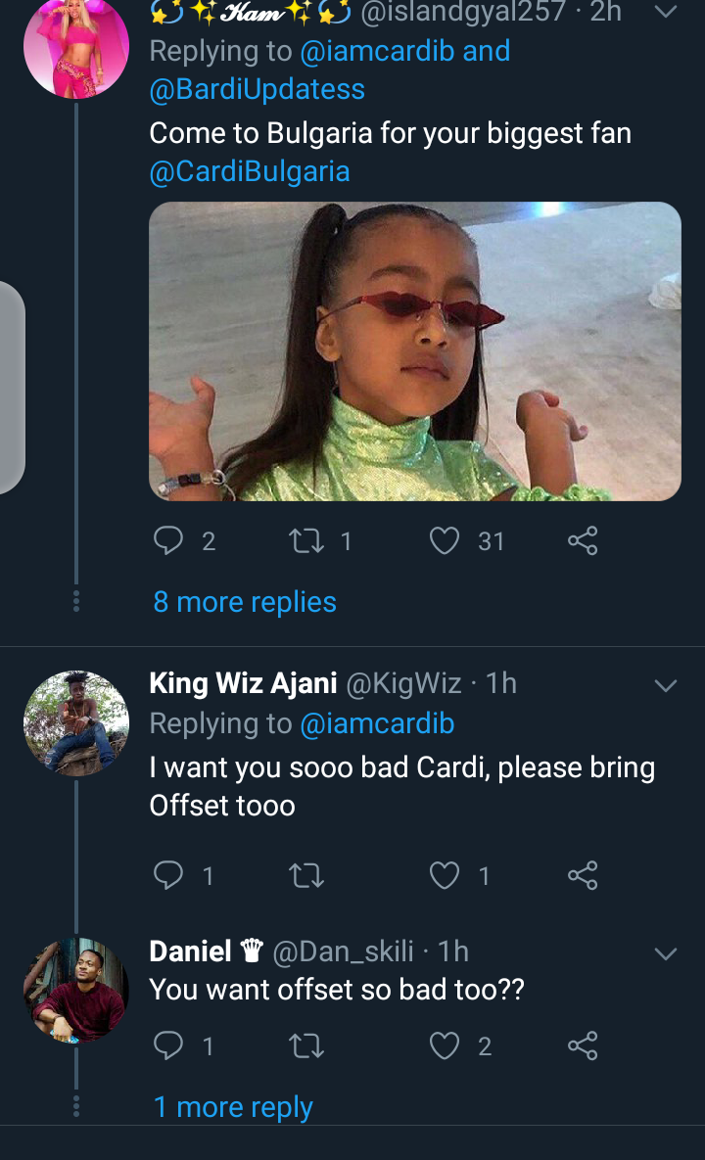Screen dimensions: 705x1160
Task: Open options chevron on Daniel's tweet
Action: click(x=665, y=953)
